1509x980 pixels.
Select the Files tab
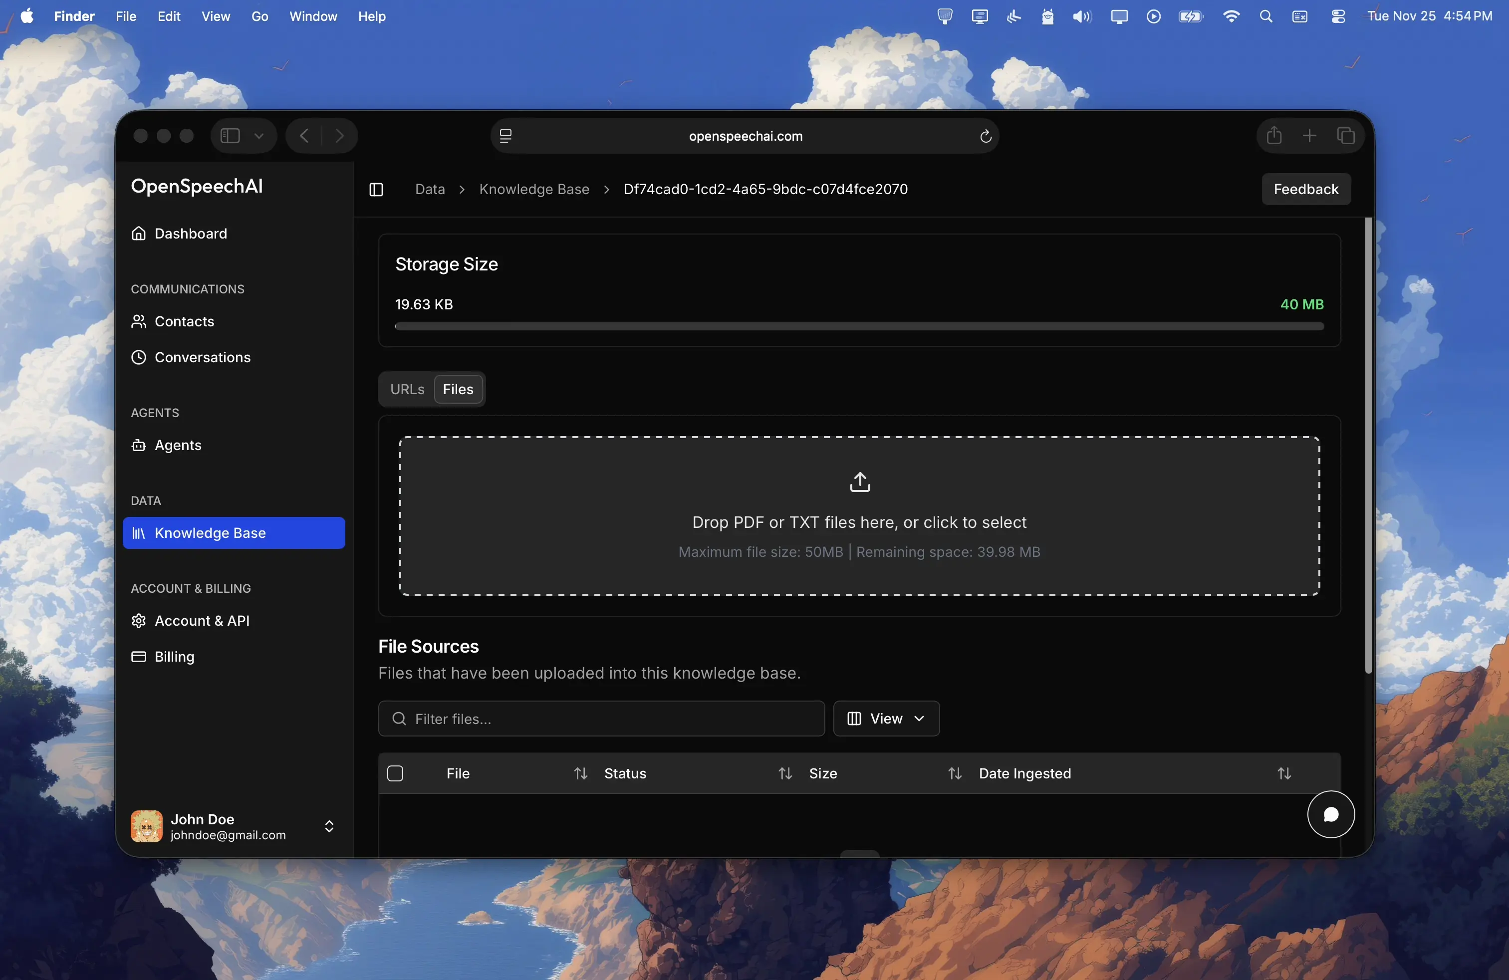pos(458,389)
